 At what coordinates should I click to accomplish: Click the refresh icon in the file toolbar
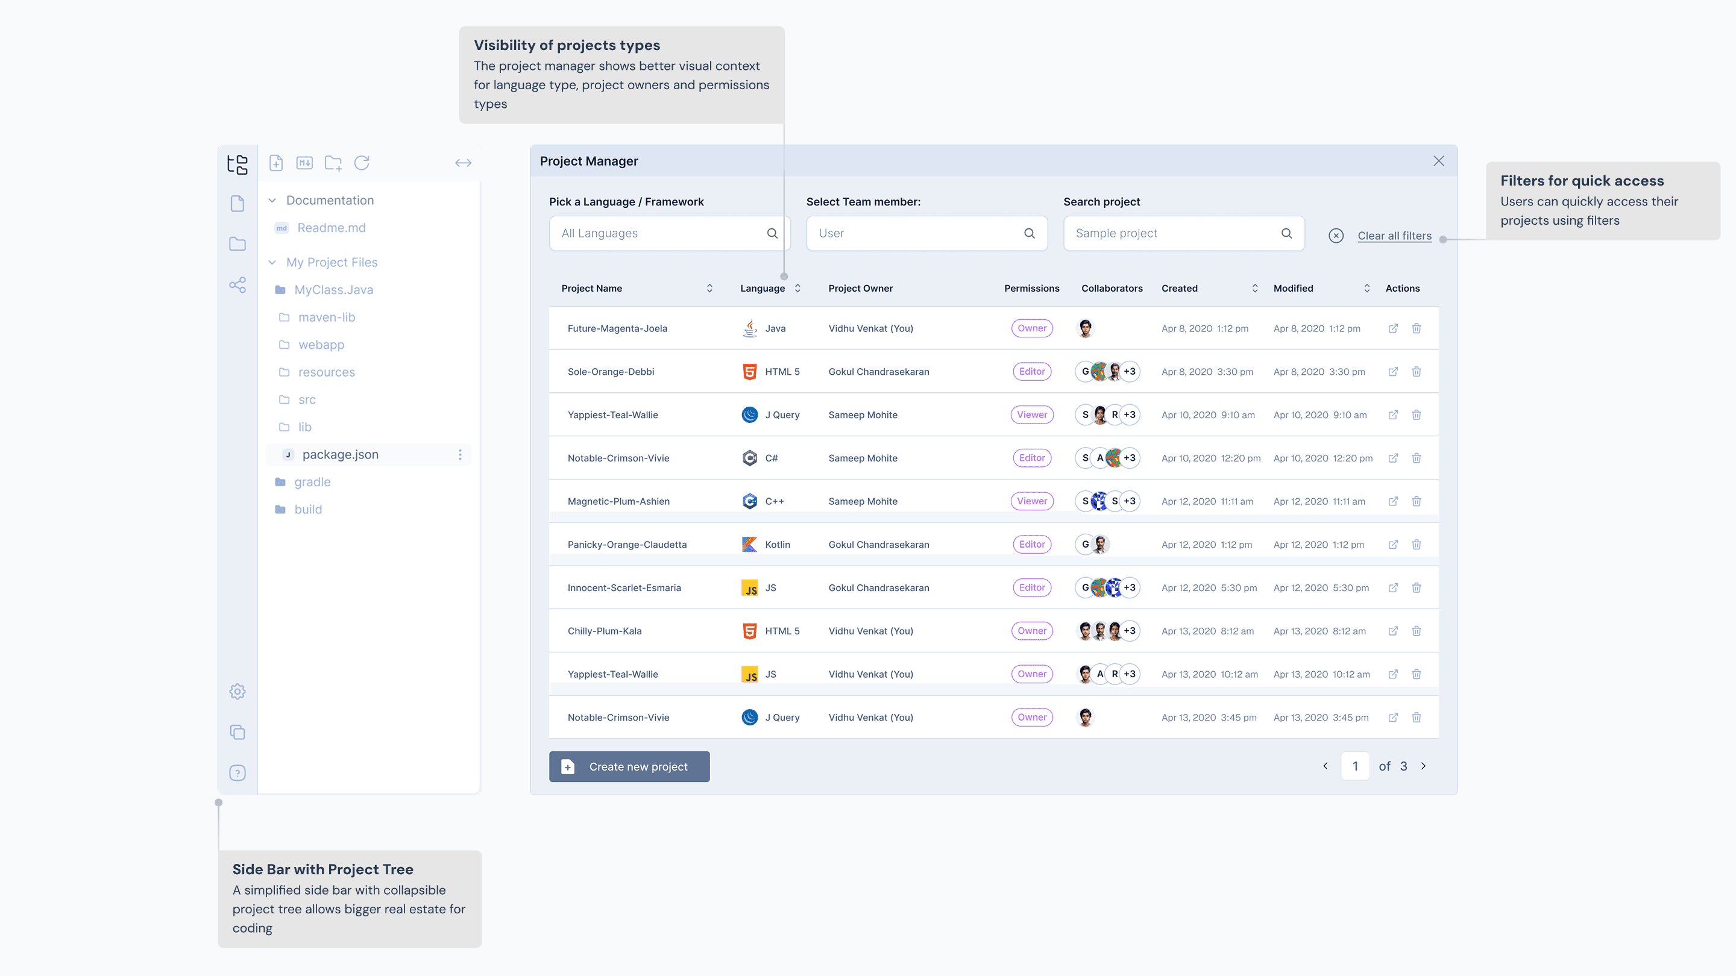362,163
